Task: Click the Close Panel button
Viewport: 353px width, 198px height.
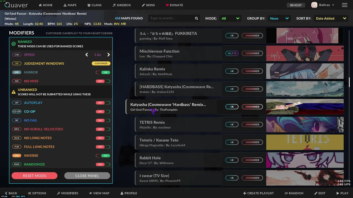Action: pos(87,176)
